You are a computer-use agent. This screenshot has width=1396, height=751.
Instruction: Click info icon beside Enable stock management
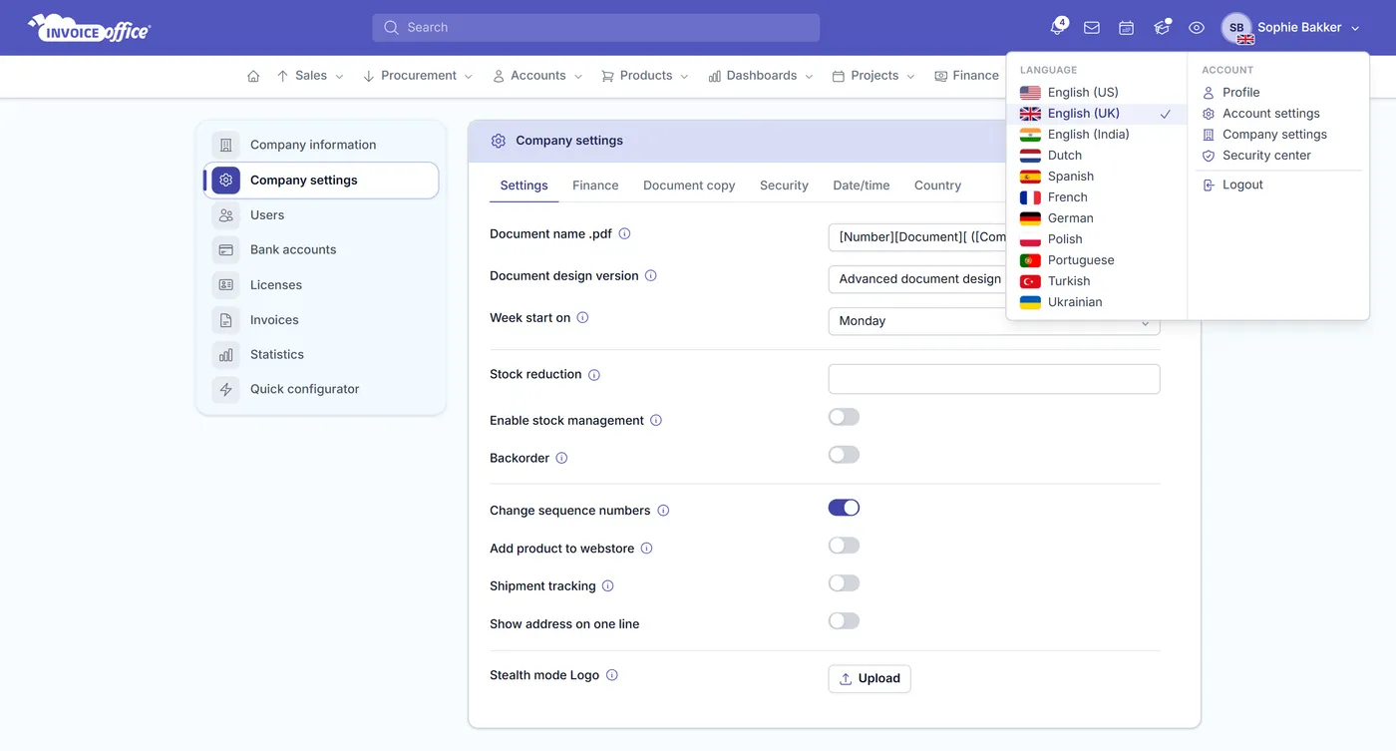(x=656, y=420)
